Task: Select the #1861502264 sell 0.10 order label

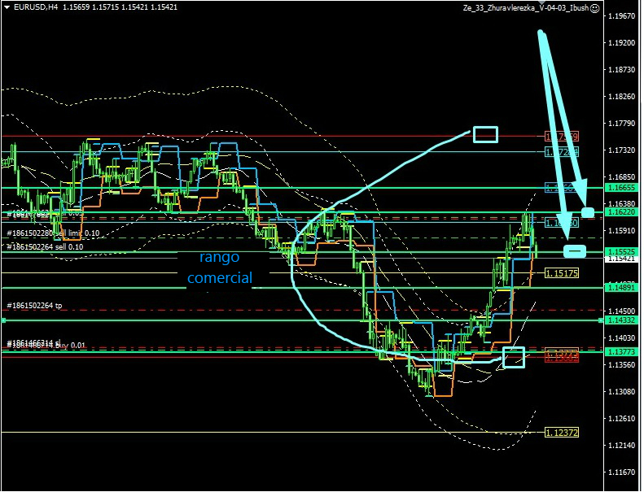Action: (45, 246)
